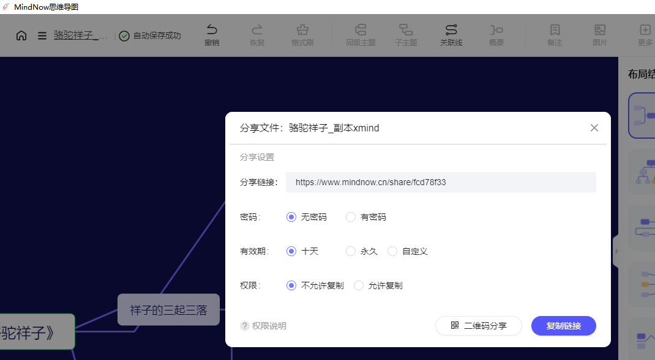Select the first layout structure thumbnail
Screen dimensions: 655x360
642,116
